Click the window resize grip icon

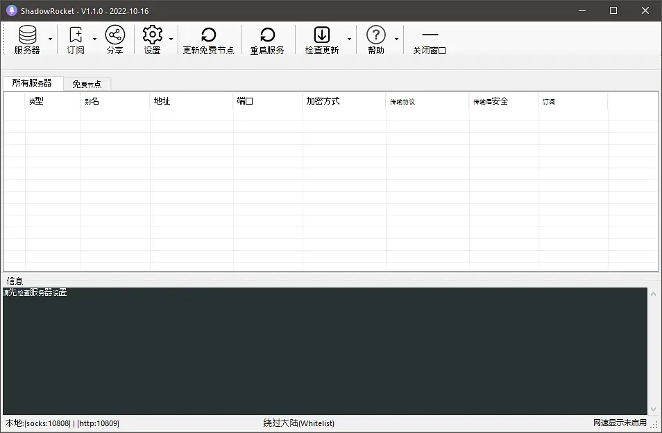pos(654,425)
